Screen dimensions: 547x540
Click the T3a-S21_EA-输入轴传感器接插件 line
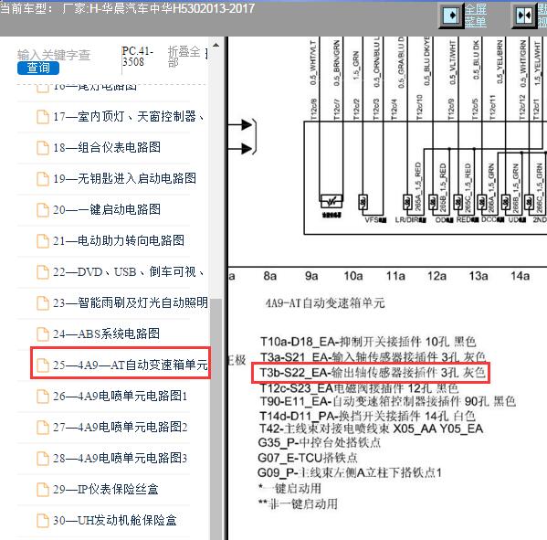click(x=373, y=356)
